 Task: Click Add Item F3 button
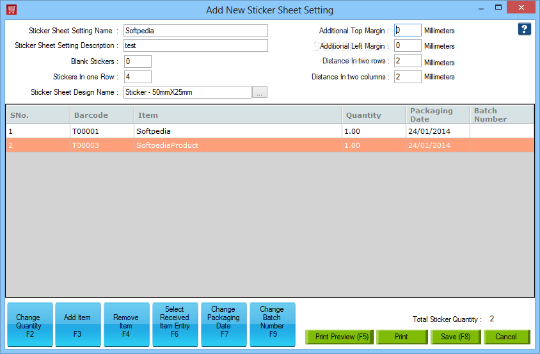(x=78, y=325)
